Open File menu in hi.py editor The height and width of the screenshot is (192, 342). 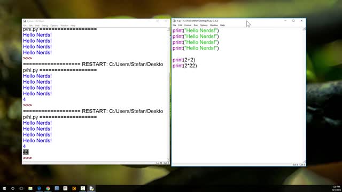pyautogui.click(x=174, y=25)
